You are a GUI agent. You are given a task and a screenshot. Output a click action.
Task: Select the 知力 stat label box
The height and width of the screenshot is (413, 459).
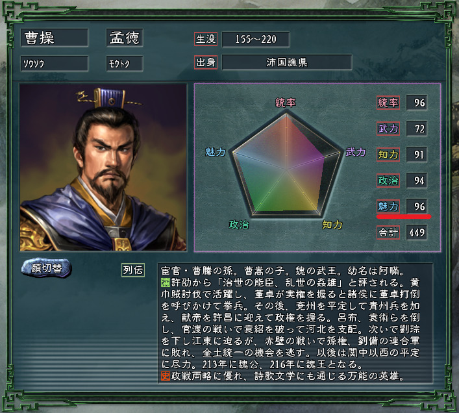click(x=388, y=155)
